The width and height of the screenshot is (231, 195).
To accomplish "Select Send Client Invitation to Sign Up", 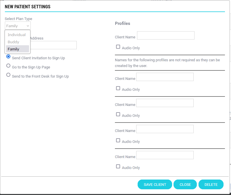I will tap(8, 56).
